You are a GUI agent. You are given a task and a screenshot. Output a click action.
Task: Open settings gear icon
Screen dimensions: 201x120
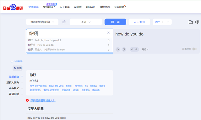(x=197, y=22)
